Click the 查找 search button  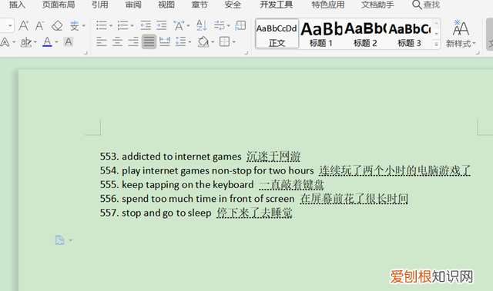[426, 5]
